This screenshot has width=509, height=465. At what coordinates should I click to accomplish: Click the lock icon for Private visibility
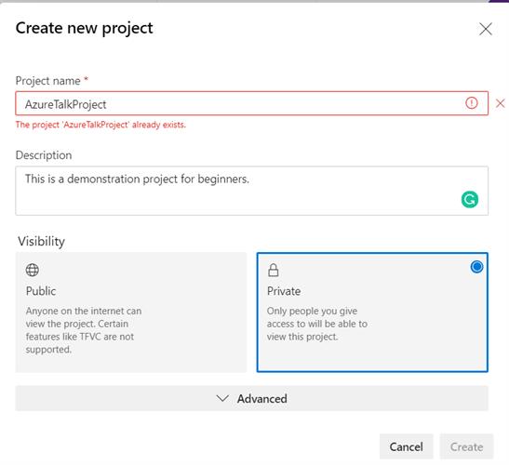pos(274,270)
